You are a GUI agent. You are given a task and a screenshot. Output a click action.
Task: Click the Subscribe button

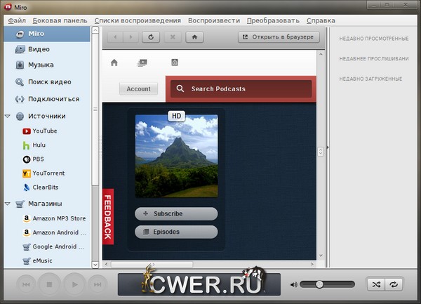(176, 213)
